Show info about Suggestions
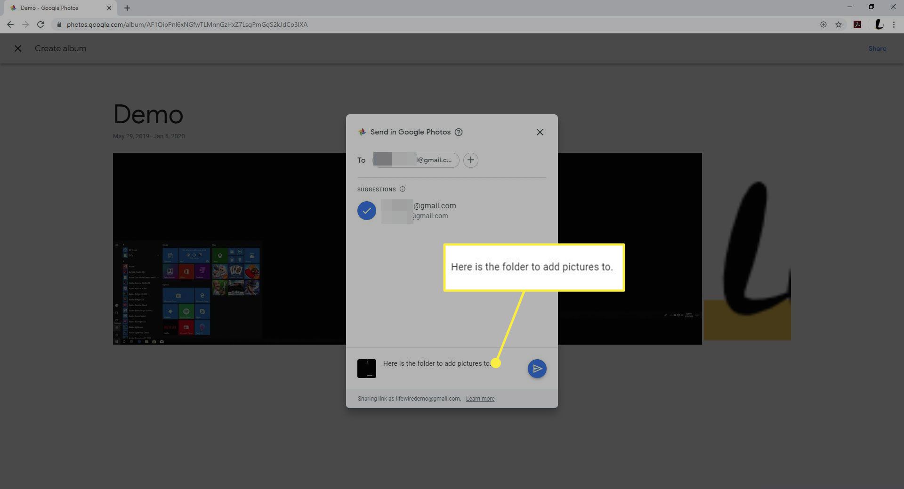Viewport: 904px width, 489px height. [403, 189]
